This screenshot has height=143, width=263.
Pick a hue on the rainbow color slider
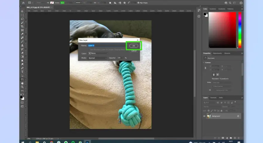(240, 30)
